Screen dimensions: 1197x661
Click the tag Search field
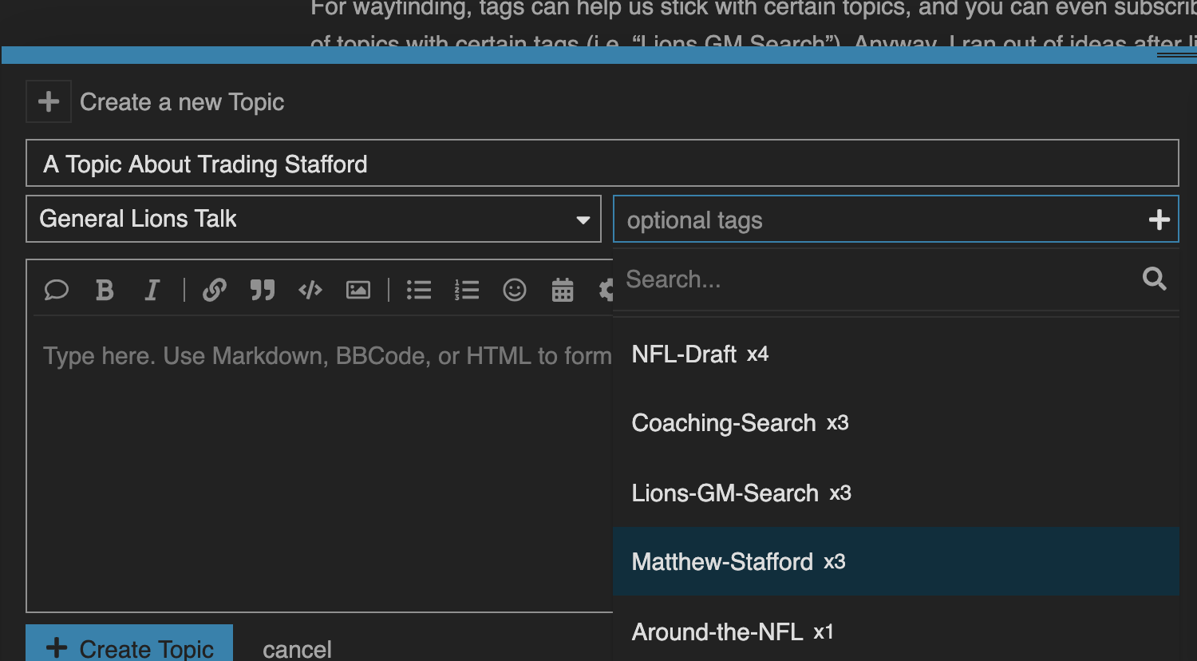pyautogui.click(x=878, y=279)
